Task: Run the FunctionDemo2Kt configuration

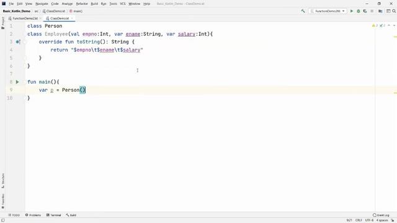Action: point(352,11)
